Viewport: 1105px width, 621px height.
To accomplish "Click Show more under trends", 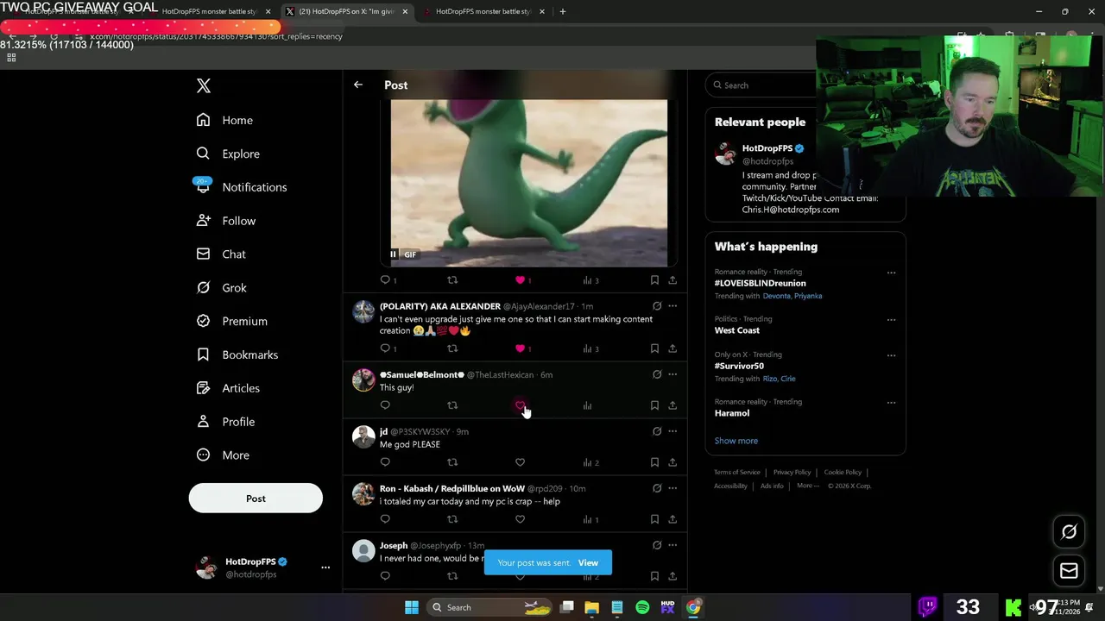I will [736, 441].
